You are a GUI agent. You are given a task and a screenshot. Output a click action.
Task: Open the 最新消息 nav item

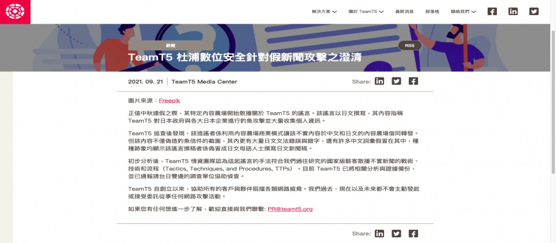[x=404, y=12]
